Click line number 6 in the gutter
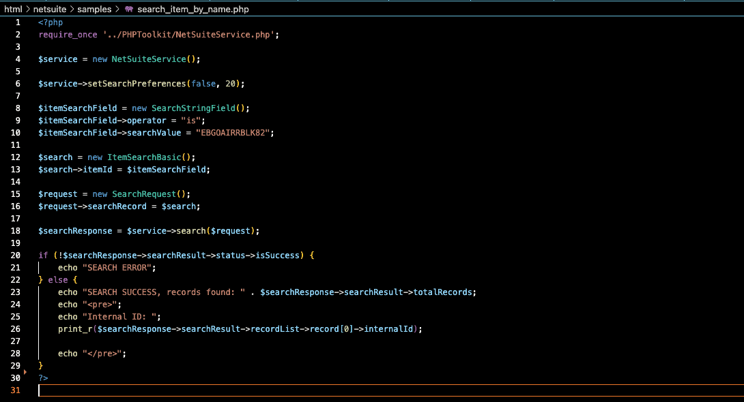The width and height of the screenshot is (744, 402). 18,84
